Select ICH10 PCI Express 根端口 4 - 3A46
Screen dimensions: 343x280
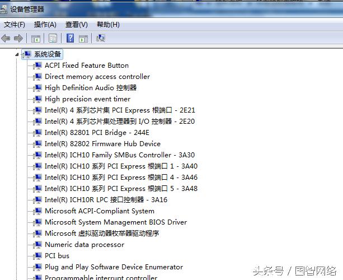[121, 178]
